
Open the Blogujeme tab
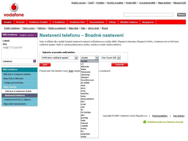pyautogui.click(x=148, y=22)
